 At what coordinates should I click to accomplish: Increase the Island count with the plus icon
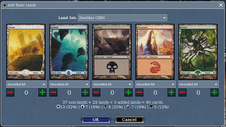85,93
